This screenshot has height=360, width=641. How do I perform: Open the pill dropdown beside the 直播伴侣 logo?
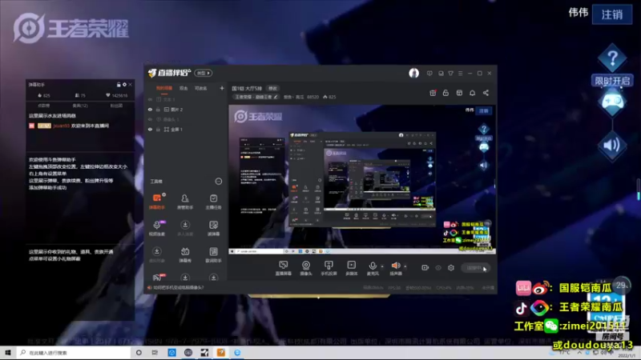coord(204,73)
